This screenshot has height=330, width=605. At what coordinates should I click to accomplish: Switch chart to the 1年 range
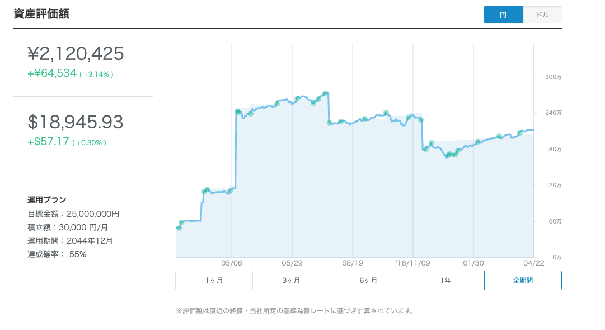[x=445, y=280]
